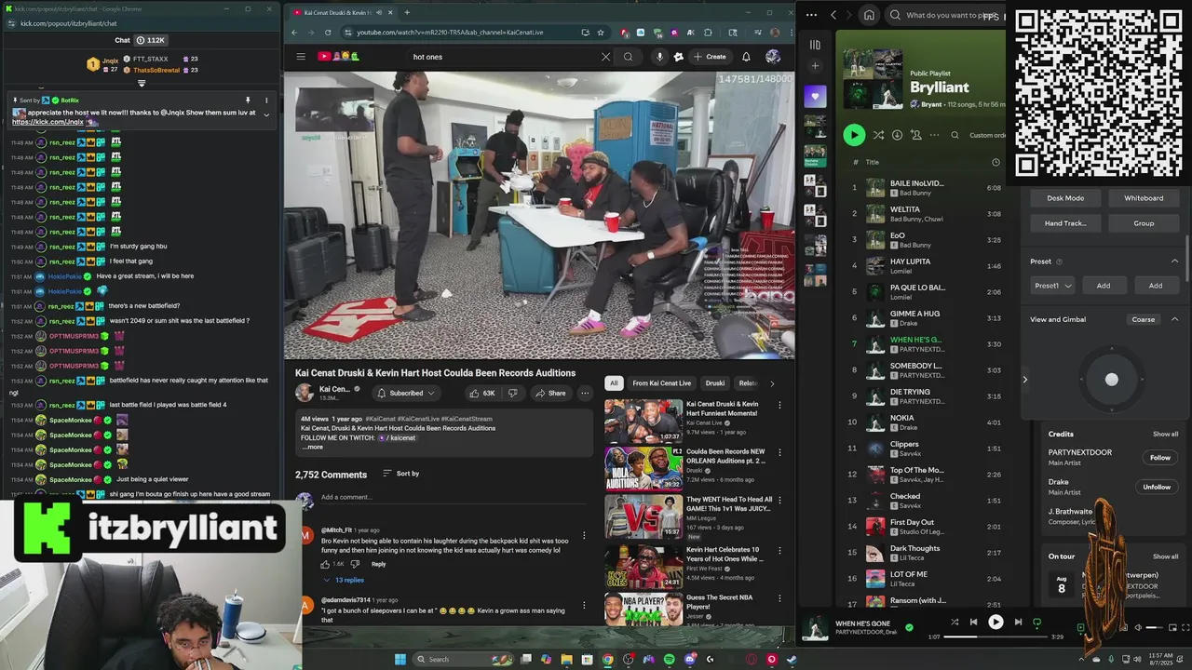Image resolution: width=1192 pixels, height=670 pixels.
Task: Open YouTube hamburger guide menu
Action: click(301, 57)
